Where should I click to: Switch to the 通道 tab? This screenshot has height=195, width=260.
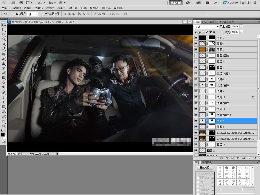[x=212, y=22]
